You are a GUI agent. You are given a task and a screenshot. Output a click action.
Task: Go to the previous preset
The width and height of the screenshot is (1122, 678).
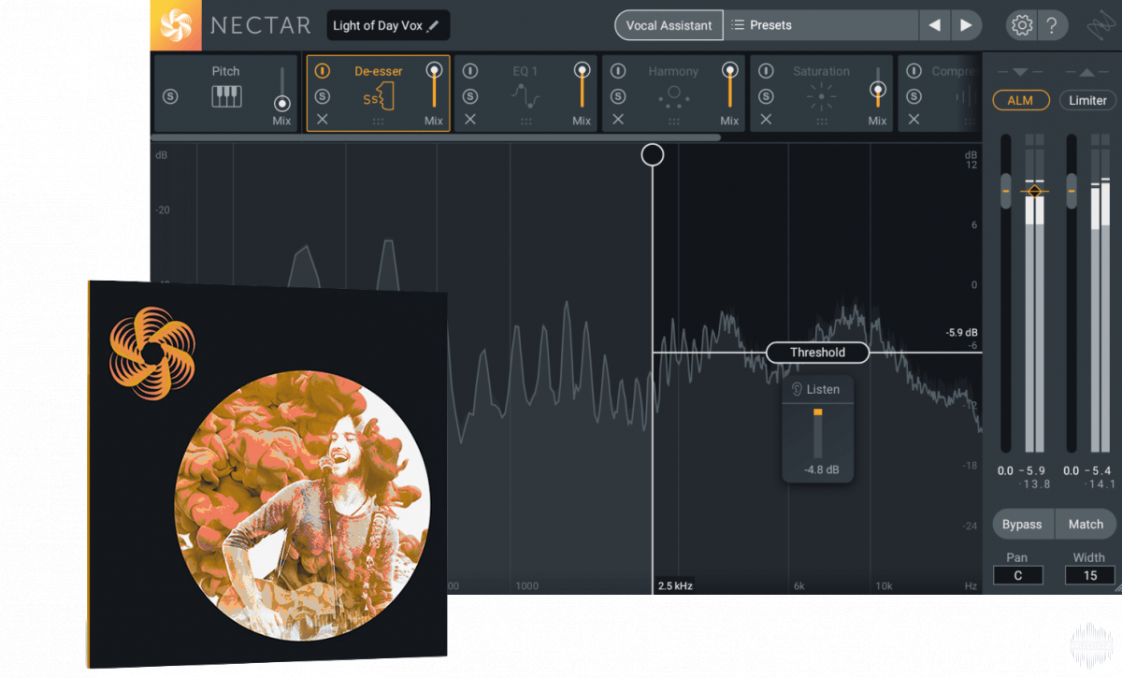tap(934, 25)
